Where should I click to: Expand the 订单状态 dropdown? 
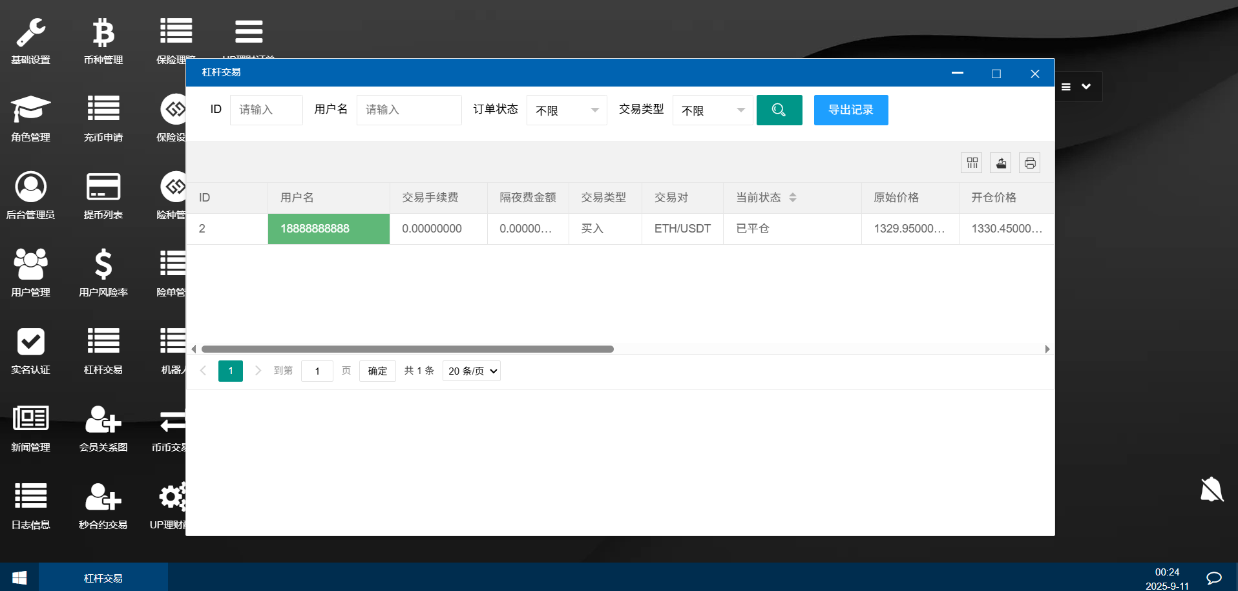point(566,110)
